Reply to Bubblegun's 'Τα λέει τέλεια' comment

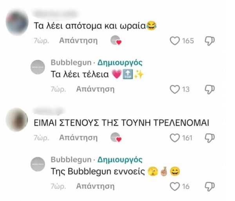point(95,89)
